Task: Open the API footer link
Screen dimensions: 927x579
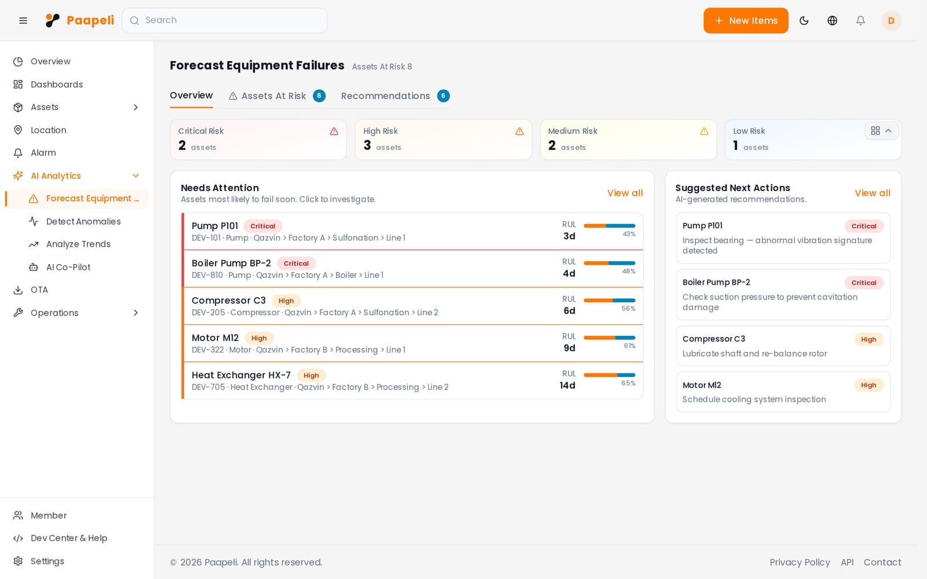Action: click(847, 563)
